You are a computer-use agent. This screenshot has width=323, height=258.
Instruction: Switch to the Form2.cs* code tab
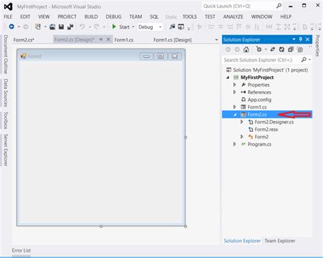pyautogui.click(x=24, y=40)
